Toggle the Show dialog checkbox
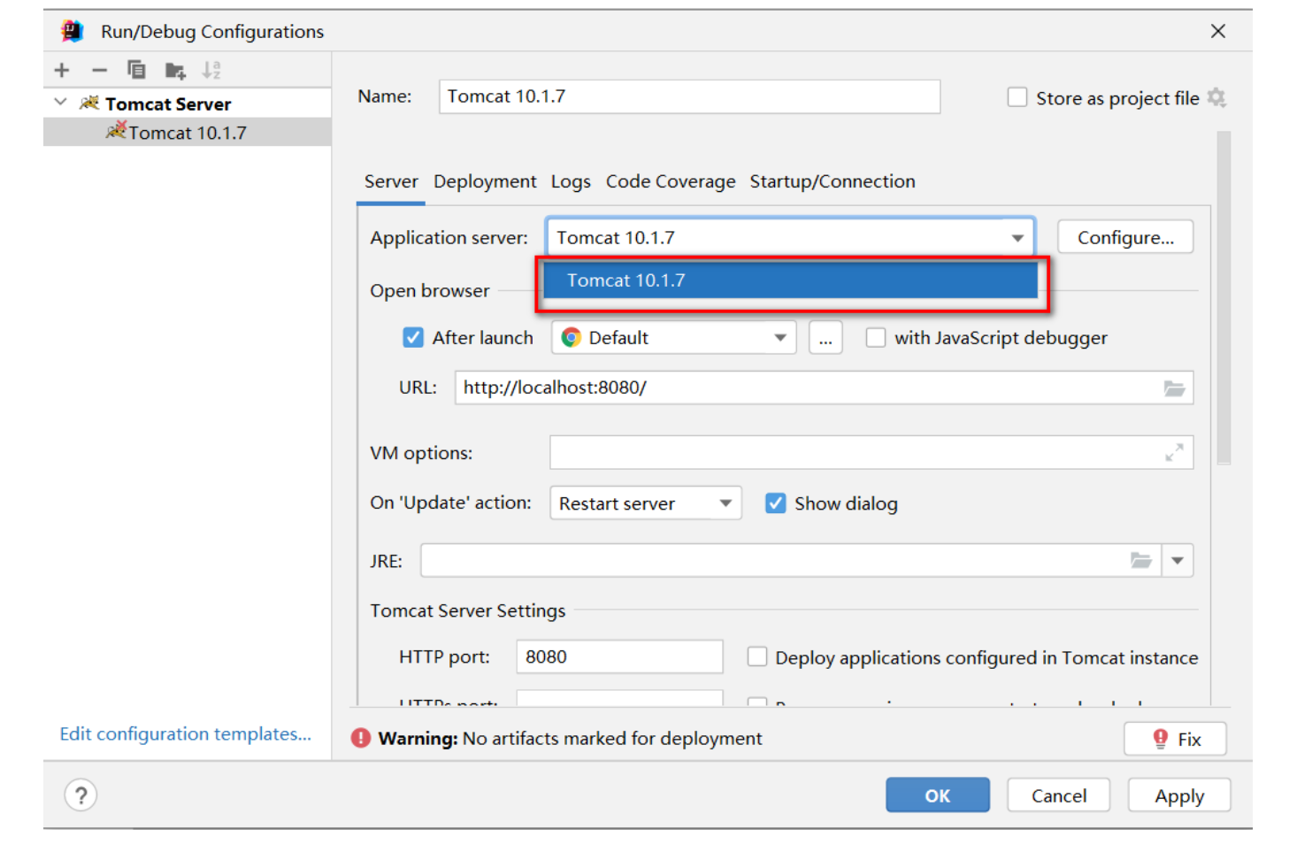 776,503
